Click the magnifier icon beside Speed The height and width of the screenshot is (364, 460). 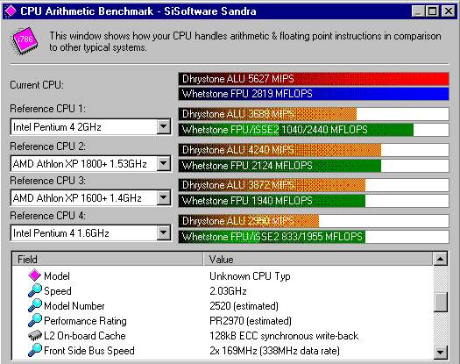35,290
